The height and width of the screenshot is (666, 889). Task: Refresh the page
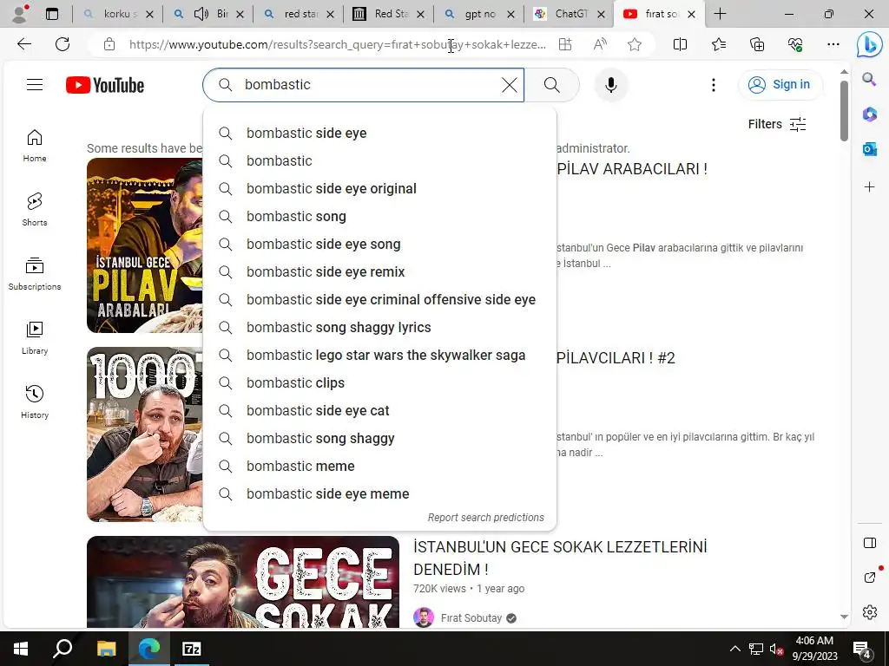[63, 44]
